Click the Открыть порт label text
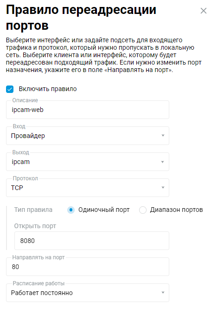211x309 pixels. click(35, 226)
